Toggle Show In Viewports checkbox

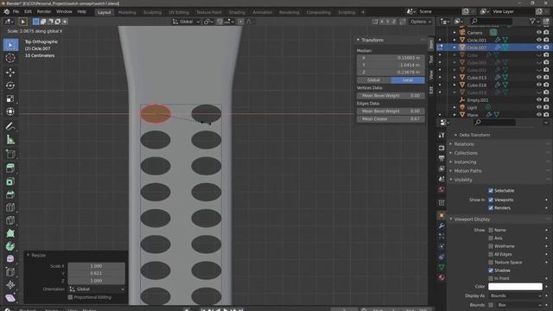tap(491, 200)
